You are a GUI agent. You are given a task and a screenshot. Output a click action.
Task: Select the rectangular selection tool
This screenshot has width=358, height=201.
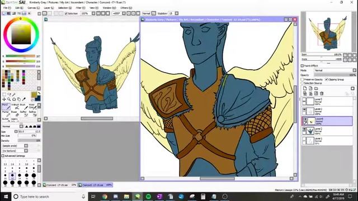point(4,94)
